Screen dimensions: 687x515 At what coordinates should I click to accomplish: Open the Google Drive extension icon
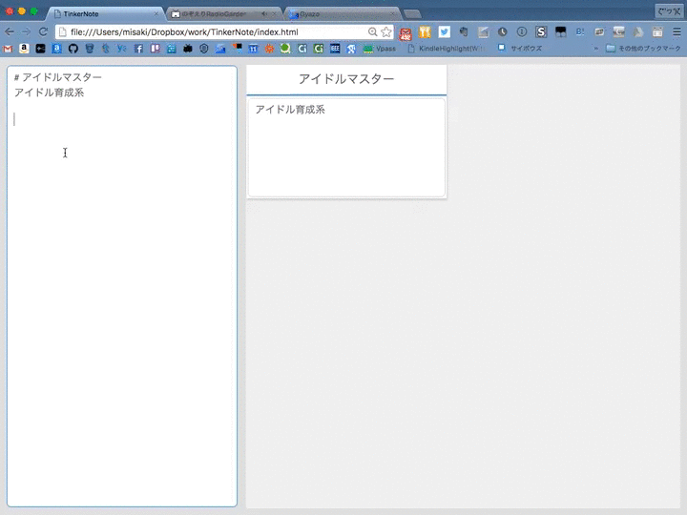[x=638, y=31]
